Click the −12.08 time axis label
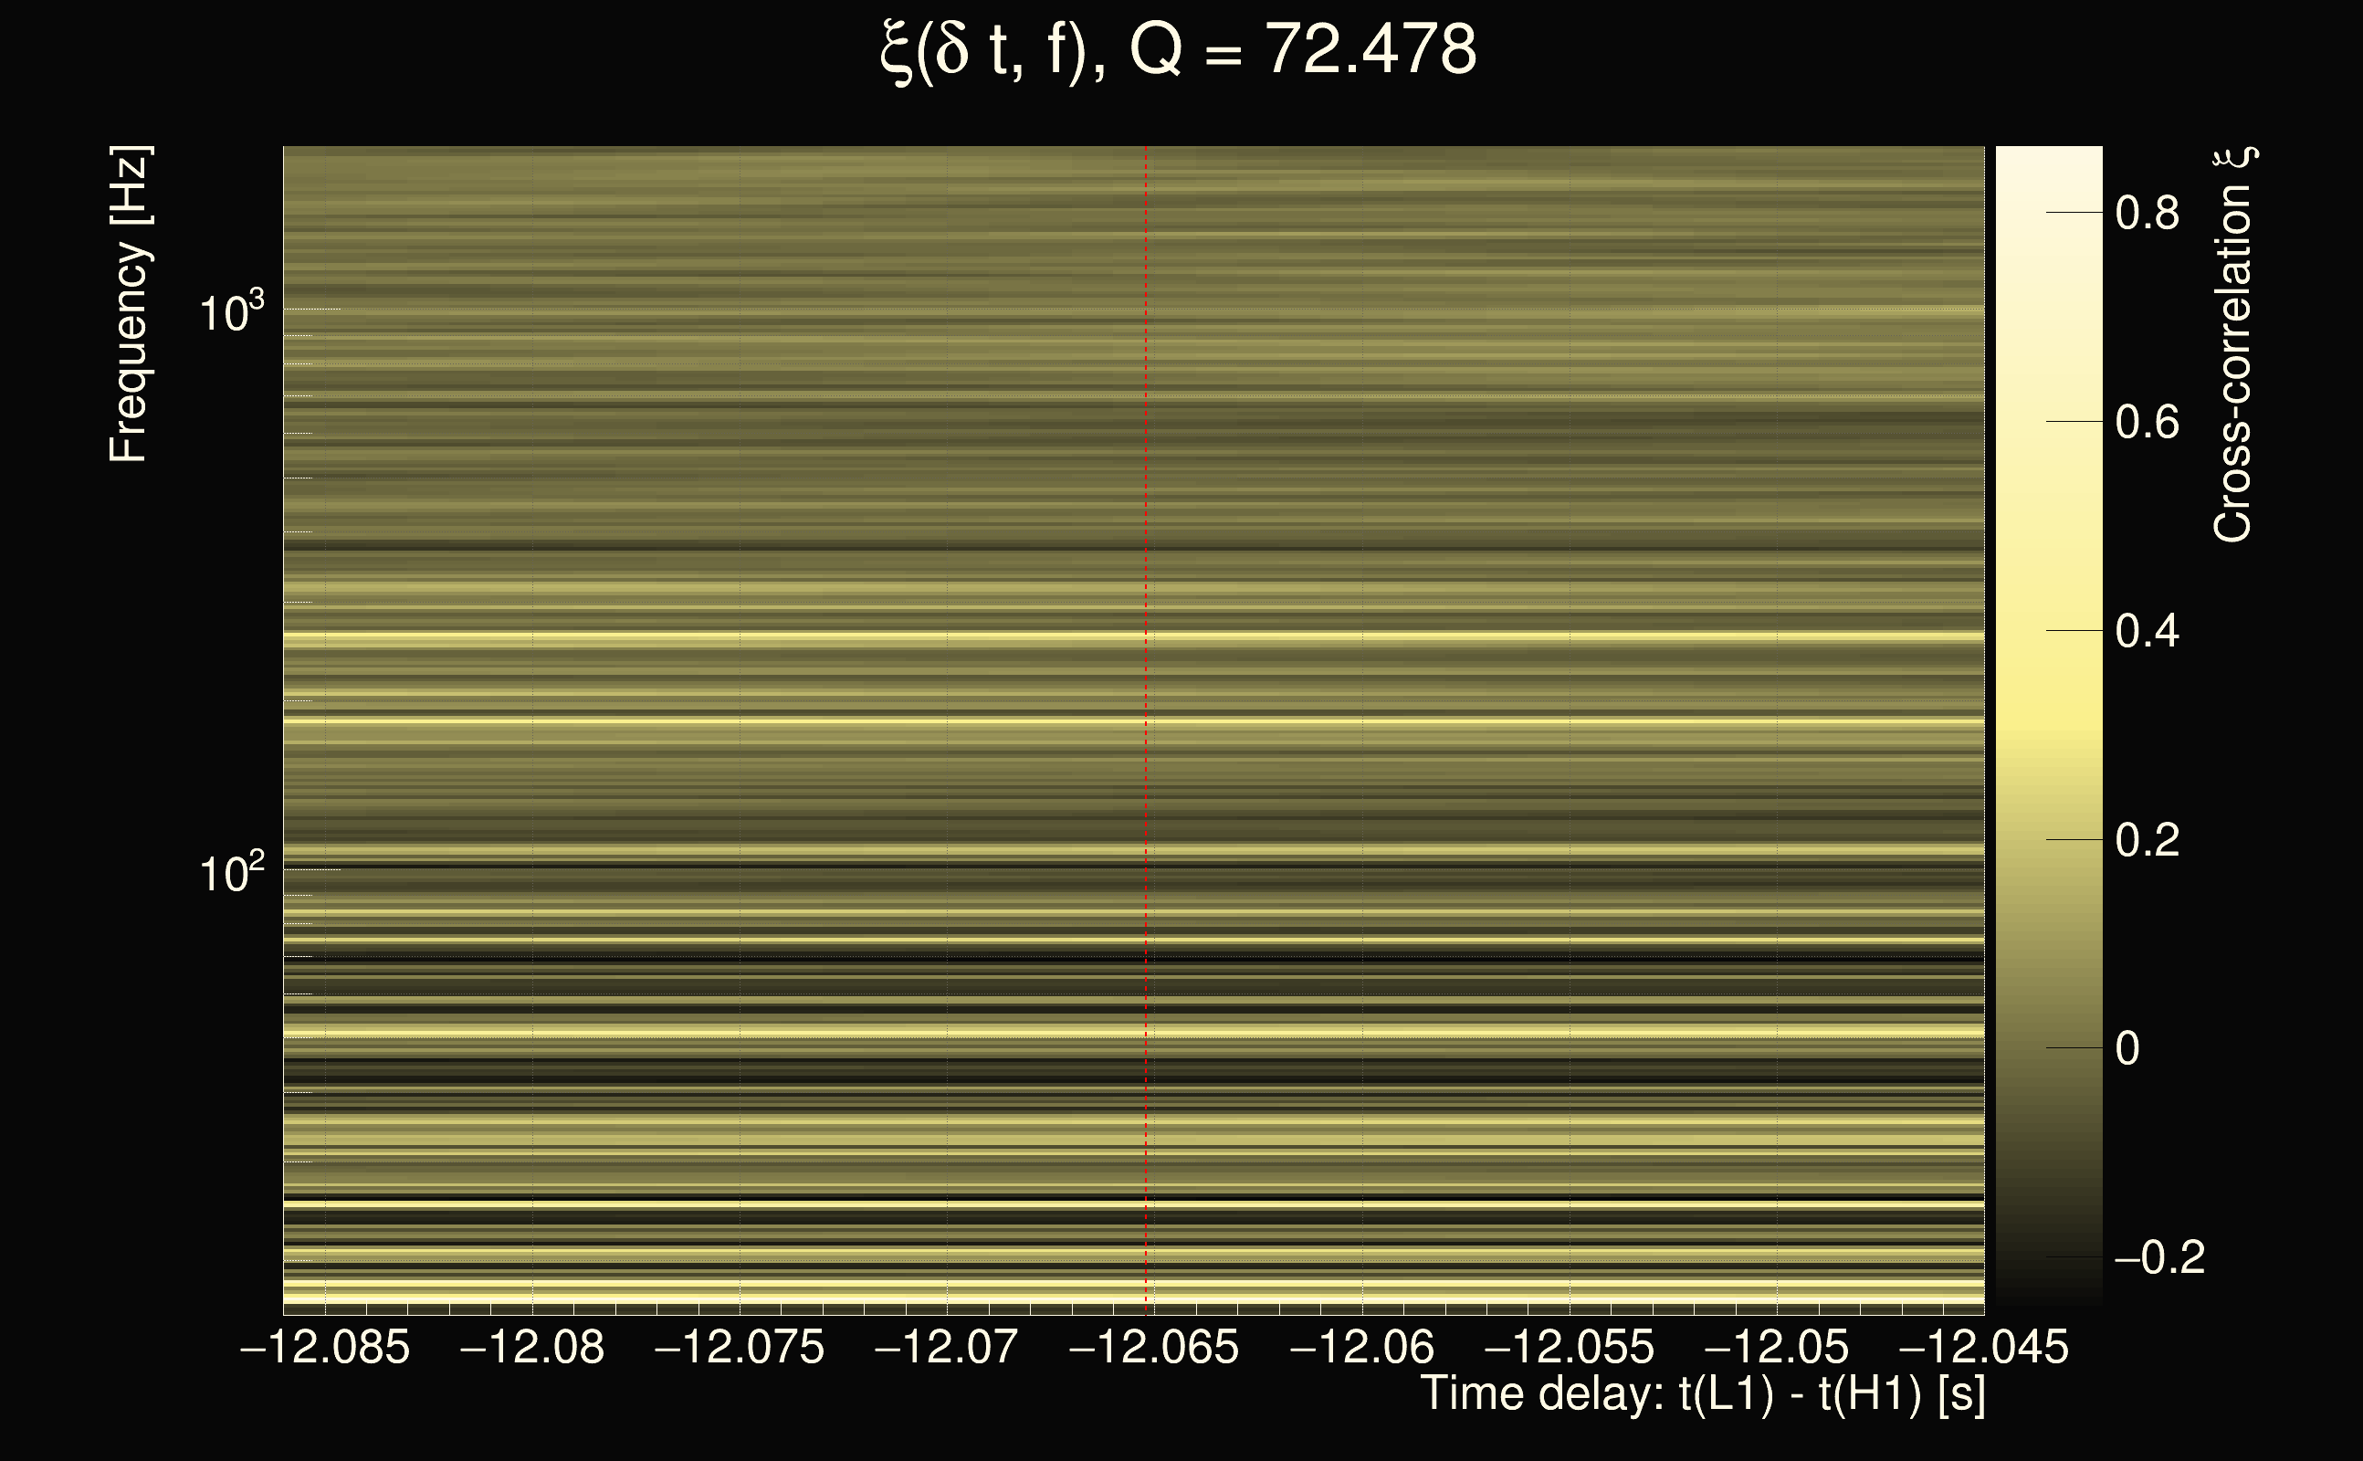This screenshot has width=2363, height=1461. (532, 1347)
